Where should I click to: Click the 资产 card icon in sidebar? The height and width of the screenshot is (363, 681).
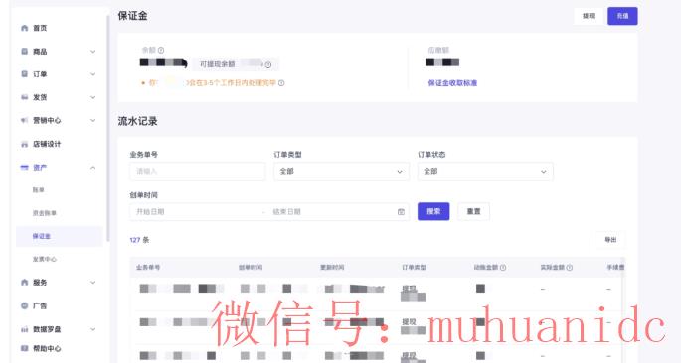click(x=24, y=168)
